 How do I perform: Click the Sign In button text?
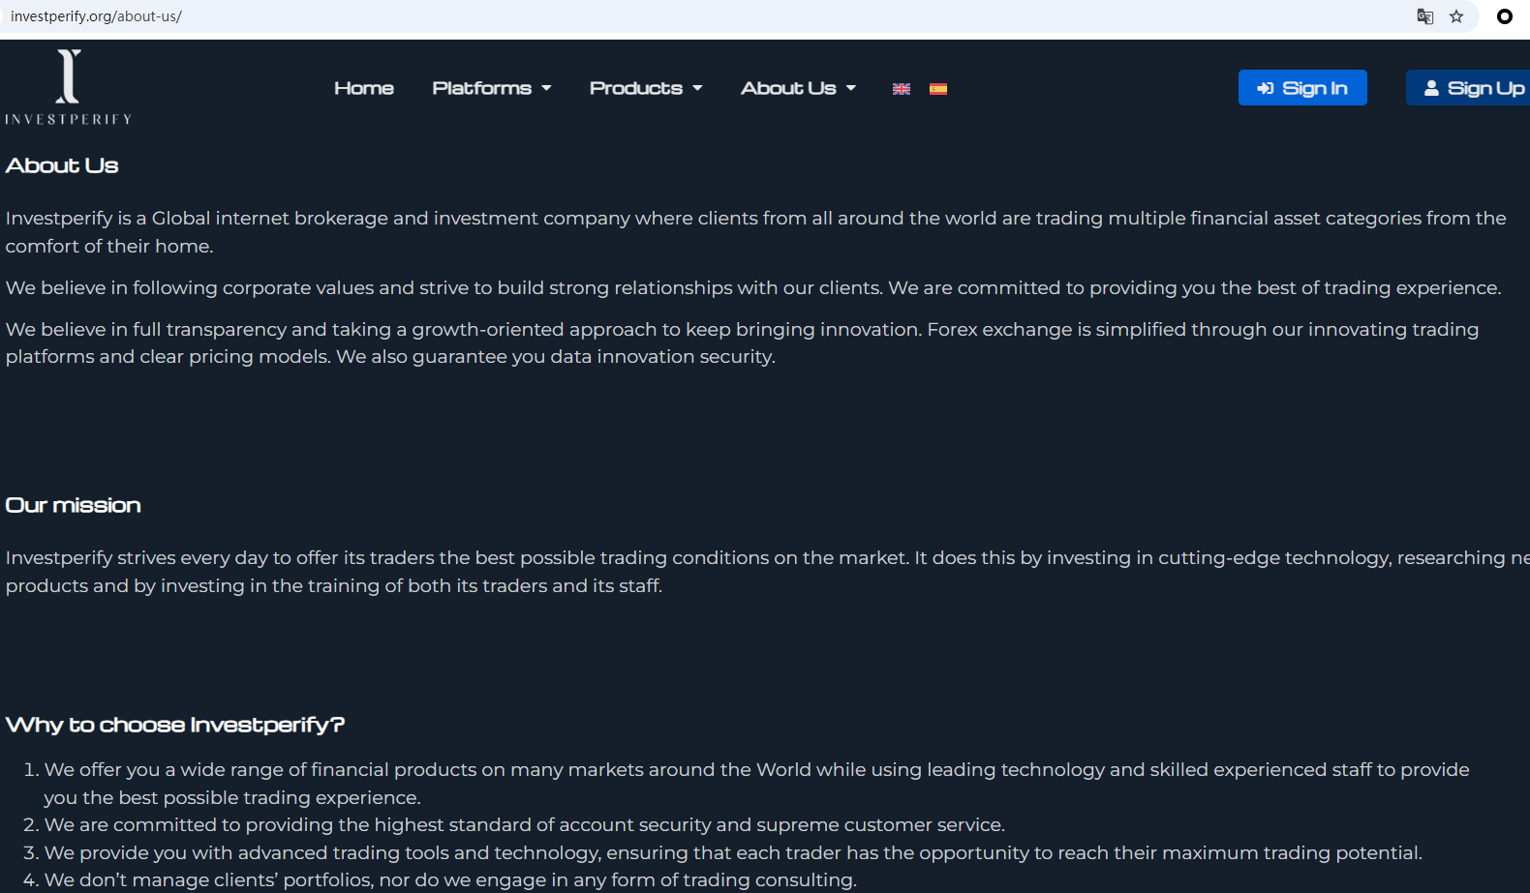(1314, 88)
